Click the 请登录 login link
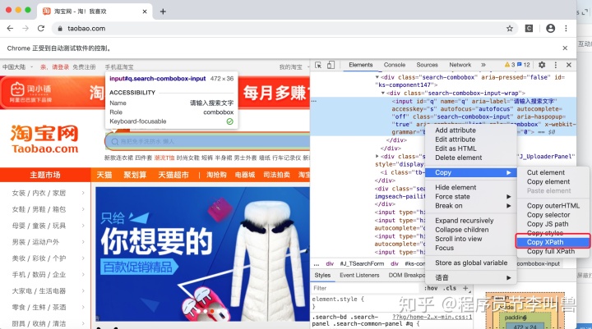Screen dimensions: 592x329 [x=60, y=67]
